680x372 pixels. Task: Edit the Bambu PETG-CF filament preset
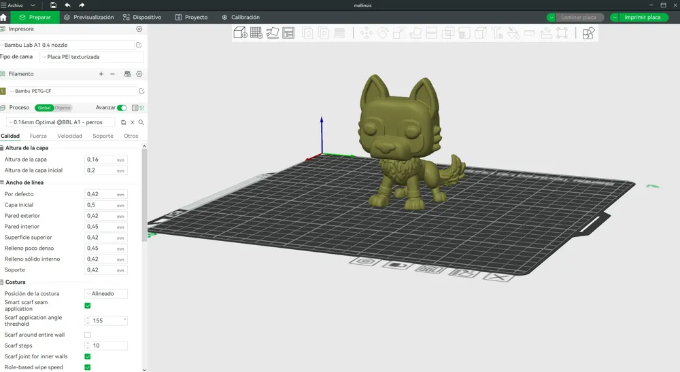141,91
